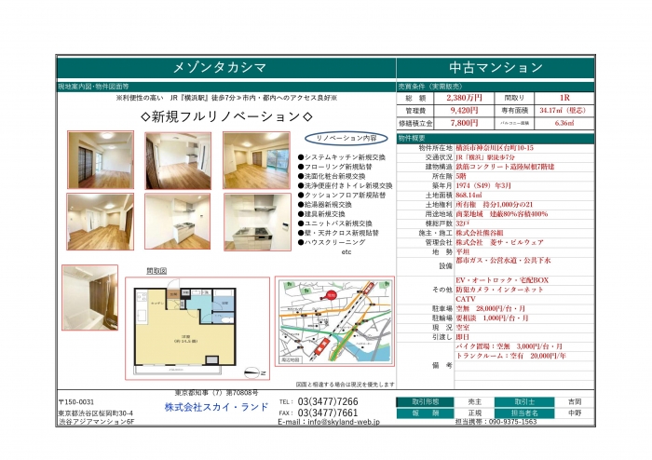Image resolution: width=652 pixels, height=460 pixels.
Task: Click the postal code 〒150-0031
Action: tap(76, 402)
